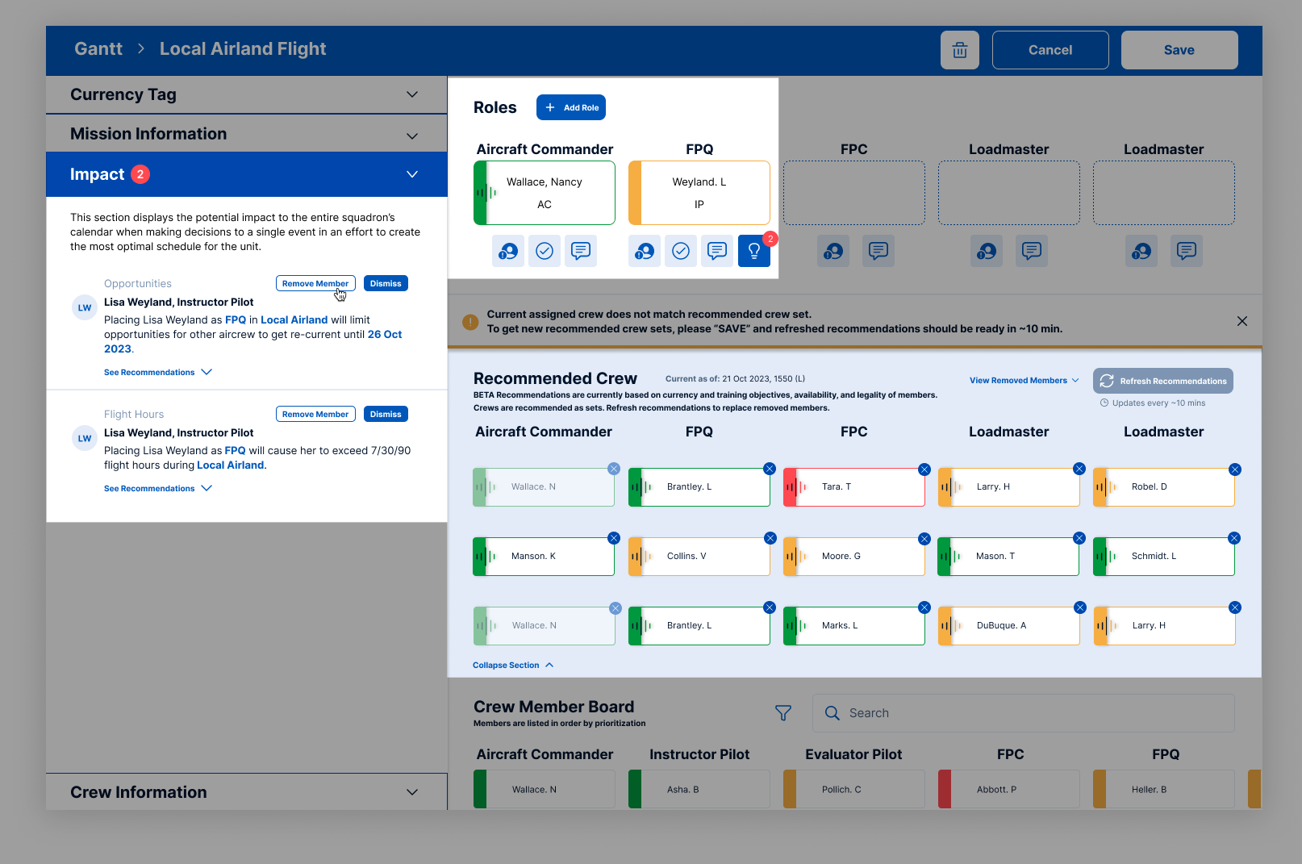
Task: Open comment icon under empty FPC role
Action: [x=878, y=251]
